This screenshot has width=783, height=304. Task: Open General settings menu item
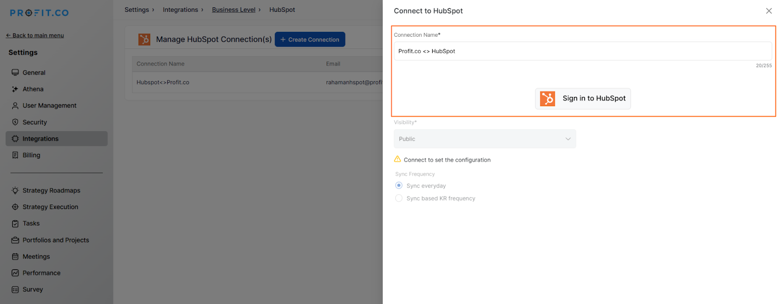(57, 72)
